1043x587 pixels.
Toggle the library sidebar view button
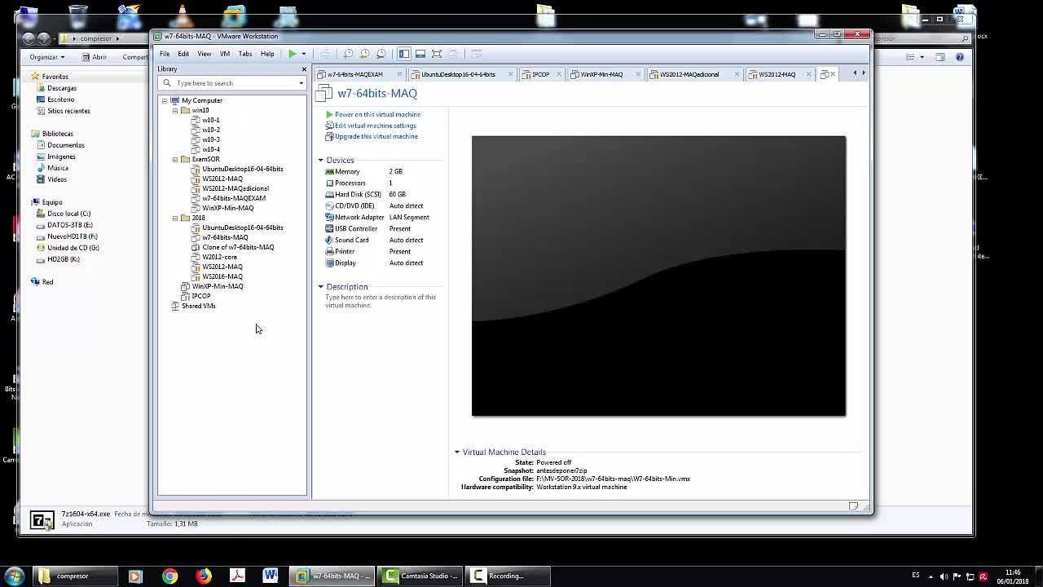404,54
